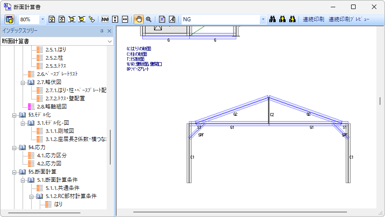Click the page document view icon
The height and width of the screenshot is (217, 385).
[x=162, y=19]
